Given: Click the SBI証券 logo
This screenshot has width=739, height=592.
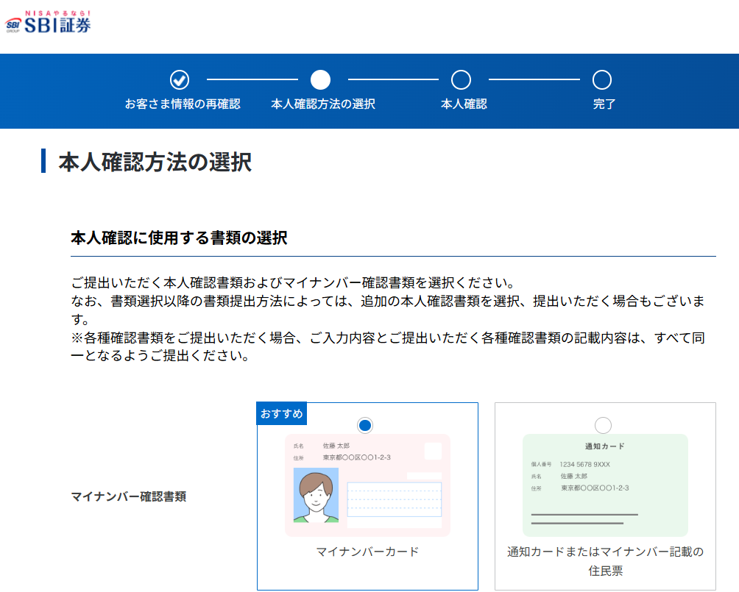Looking at the screenshot, I should (49, 22).
